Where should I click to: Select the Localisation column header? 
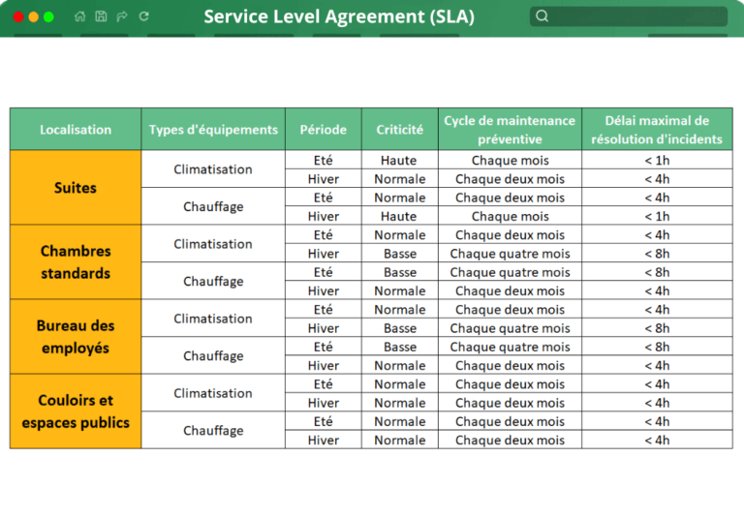[76, 129]
